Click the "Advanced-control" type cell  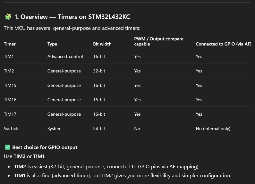pos(65,56)
